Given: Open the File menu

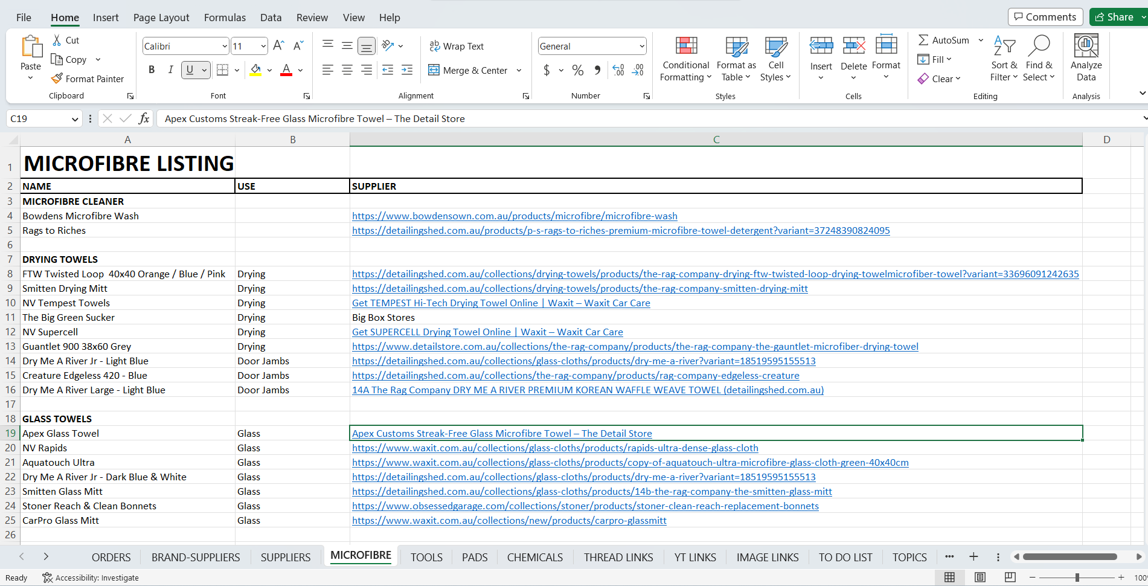Looking at the screenshot, I should pos(24,18).
